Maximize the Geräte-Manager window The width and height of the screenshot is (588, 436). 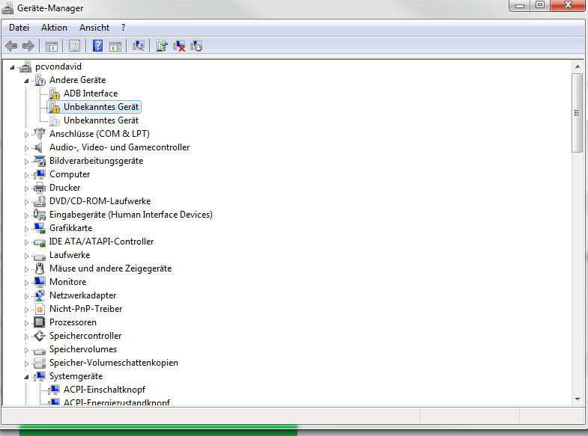click(x=540, y=5)
